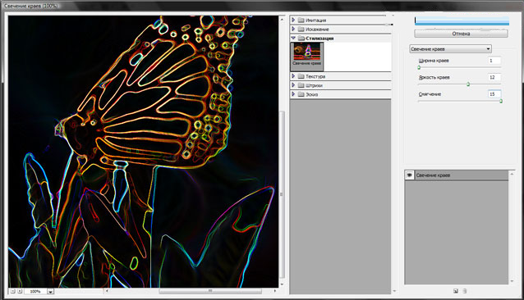Viewport: 524px width, 300px height.
Task: Expand the Эскиз filter folder
Action: point(293,94)
